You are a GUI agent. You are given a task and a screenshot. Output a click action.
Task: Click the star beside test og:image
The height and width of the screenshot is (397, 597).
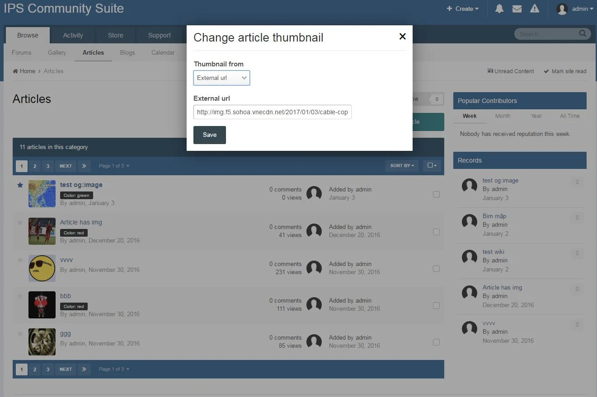[20, 185]
